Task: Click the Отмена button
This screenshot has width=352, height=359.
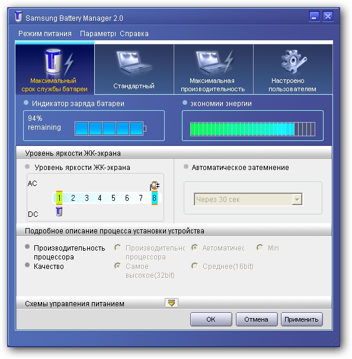Action: tap(256, 319)
